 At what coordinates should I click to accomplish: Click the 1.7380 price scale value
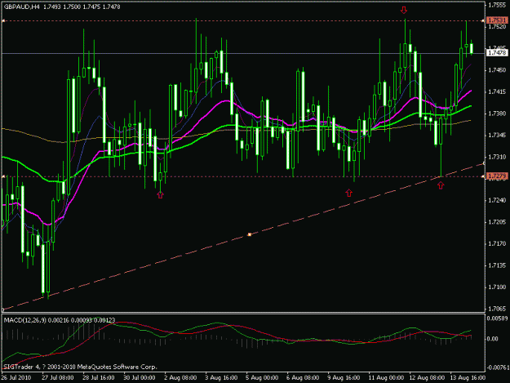click(x=497, y=114)
